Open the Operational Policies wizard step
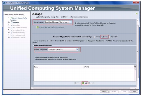Screen dimensions: 146x97 coord(19,38)
